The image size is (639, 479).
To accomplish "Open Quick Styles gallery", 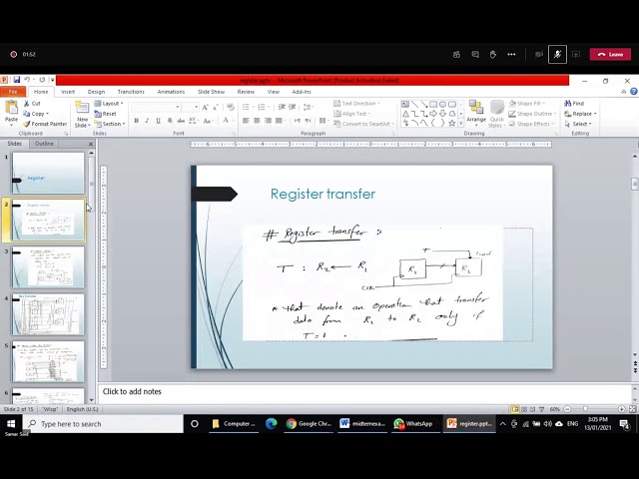I will click(x=497, y=114).
